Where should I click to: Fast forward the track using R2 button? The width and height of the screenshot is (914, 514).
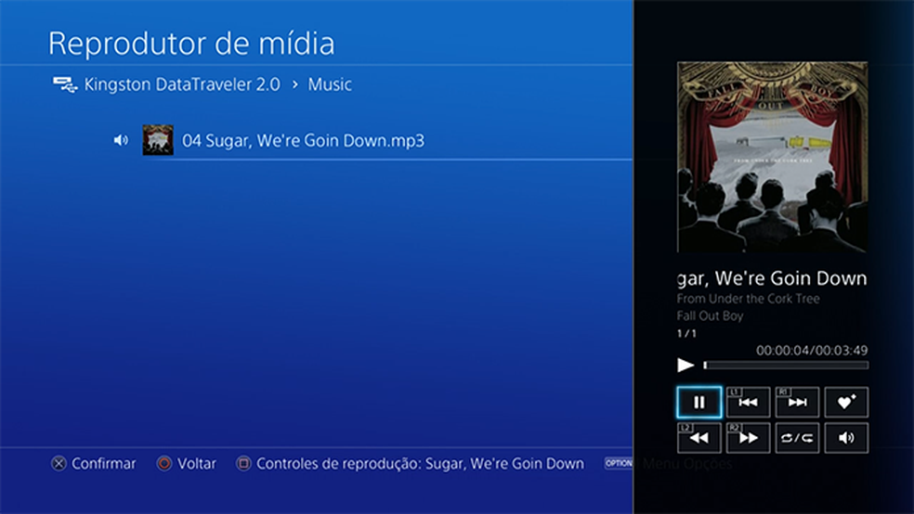[748, 438]
